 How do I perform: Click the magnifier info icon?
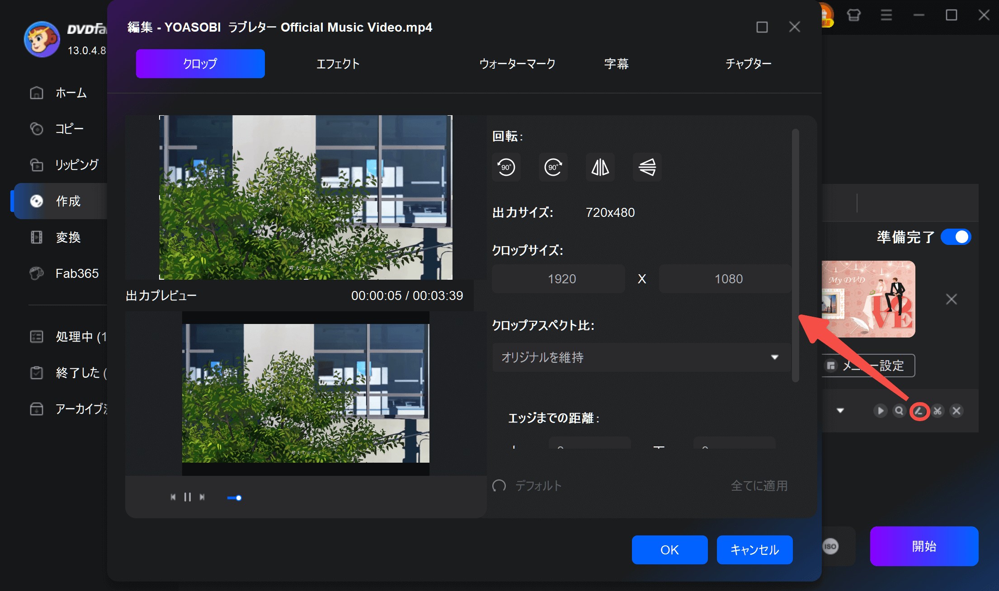[x=899, y=411]
